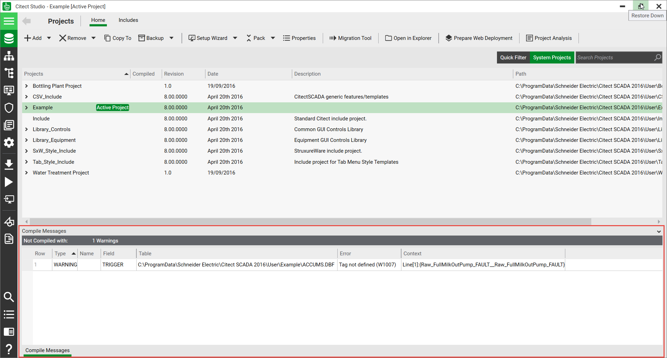Collapse the Compile Messages panel chevron

pyautogui.click(x=659, y=231)
